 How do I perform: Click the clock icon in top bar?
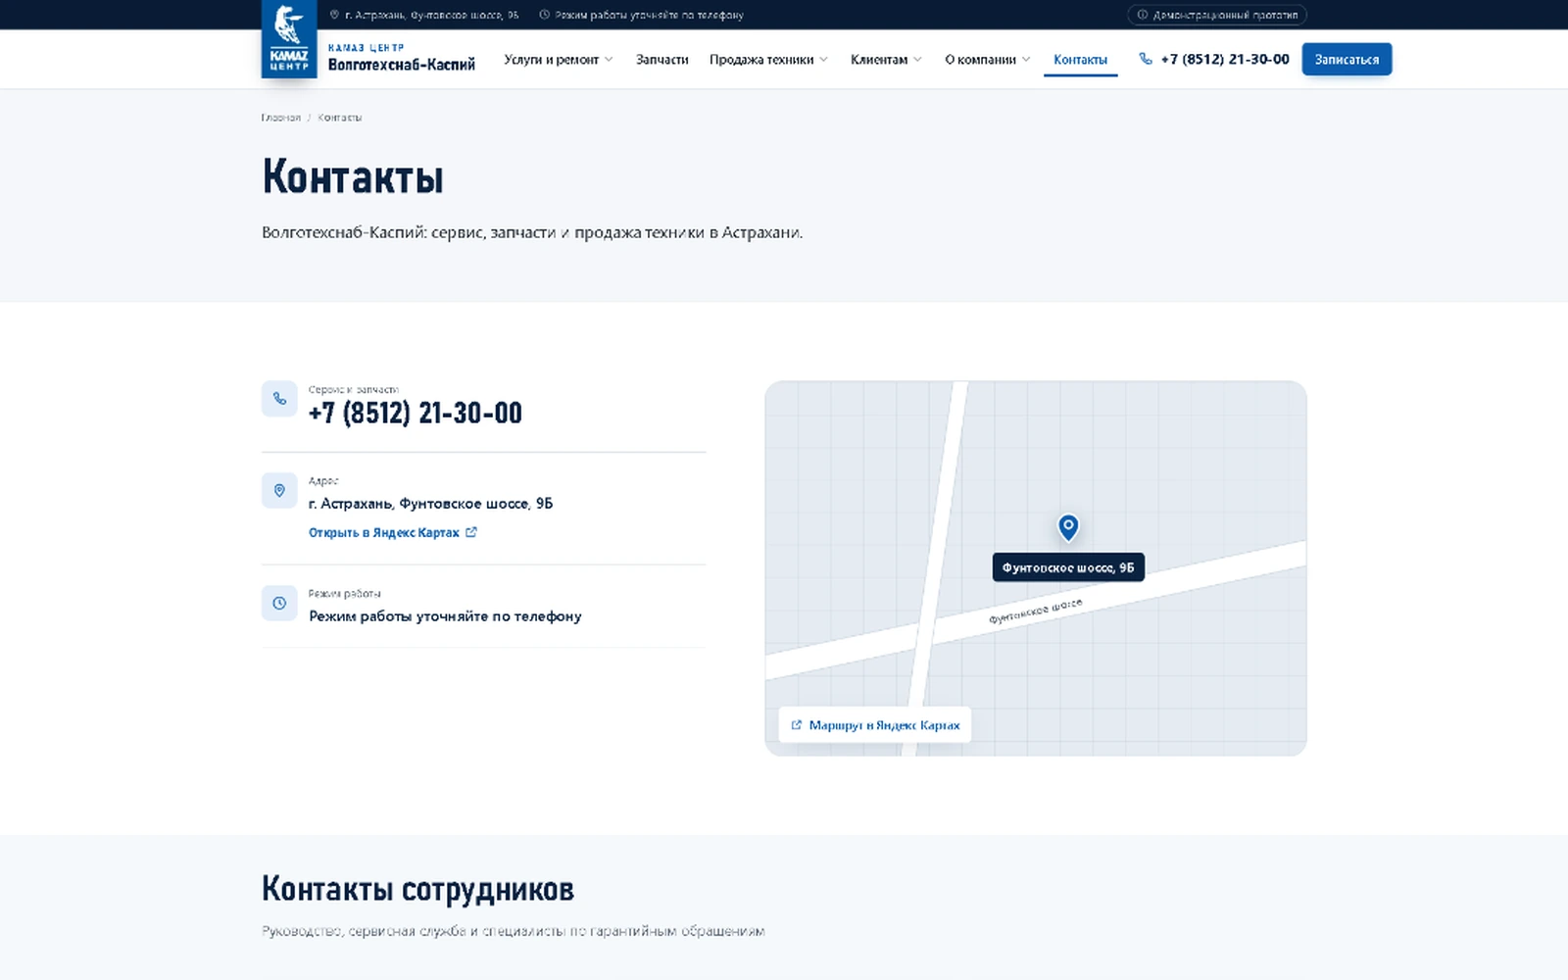click(x=544, y=15)
